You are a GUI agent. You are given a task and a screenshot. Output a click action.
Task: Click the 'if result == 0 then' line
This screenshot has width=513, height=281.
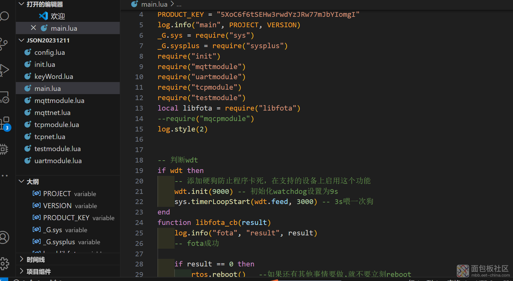point(214,264)
